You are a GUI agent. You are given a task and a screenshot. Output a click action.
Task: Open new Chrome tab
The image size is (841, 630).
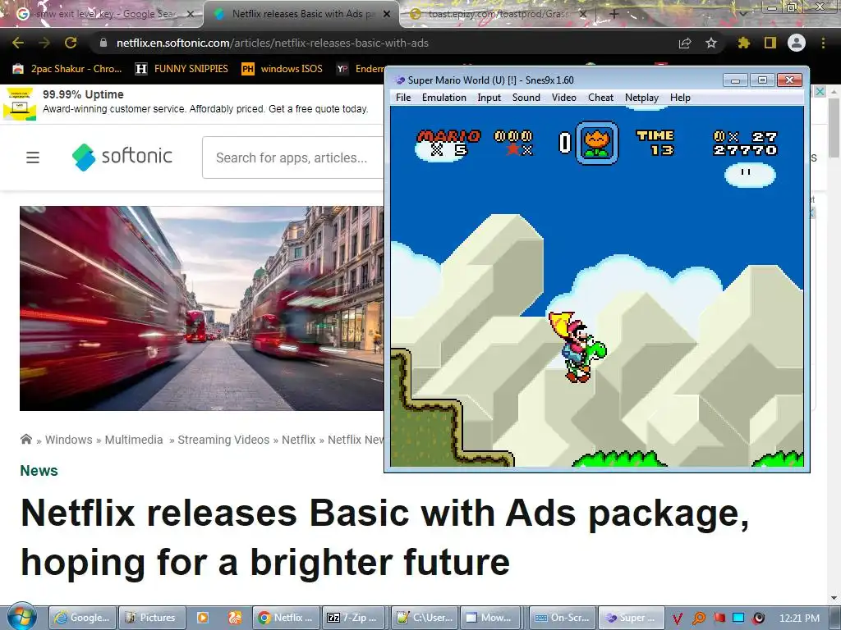coord(614,14)
